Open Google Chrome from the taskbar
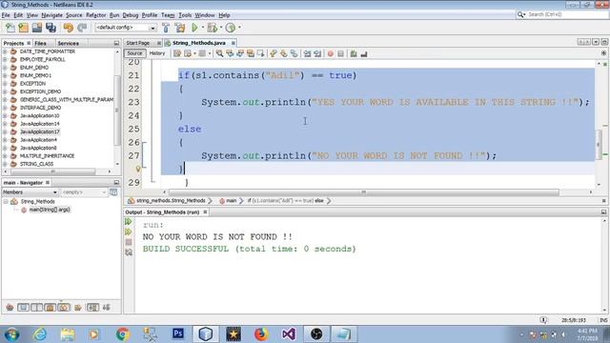The width and height of the screenshot is (610, 343). (123, 334)
